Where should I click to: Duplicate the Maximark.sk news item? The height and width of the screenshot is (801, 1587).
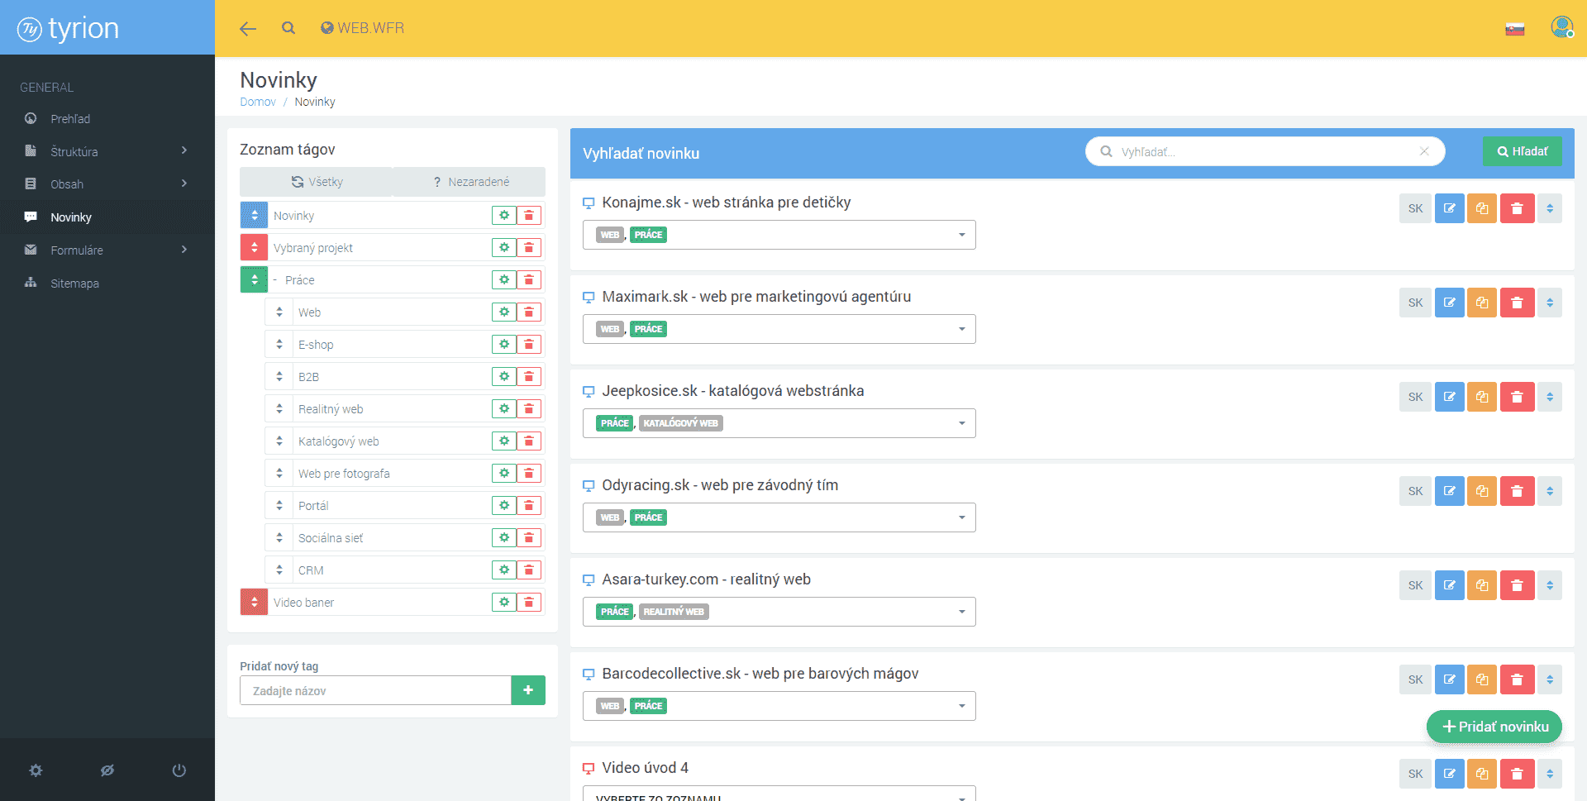(x=1482, y=303)
